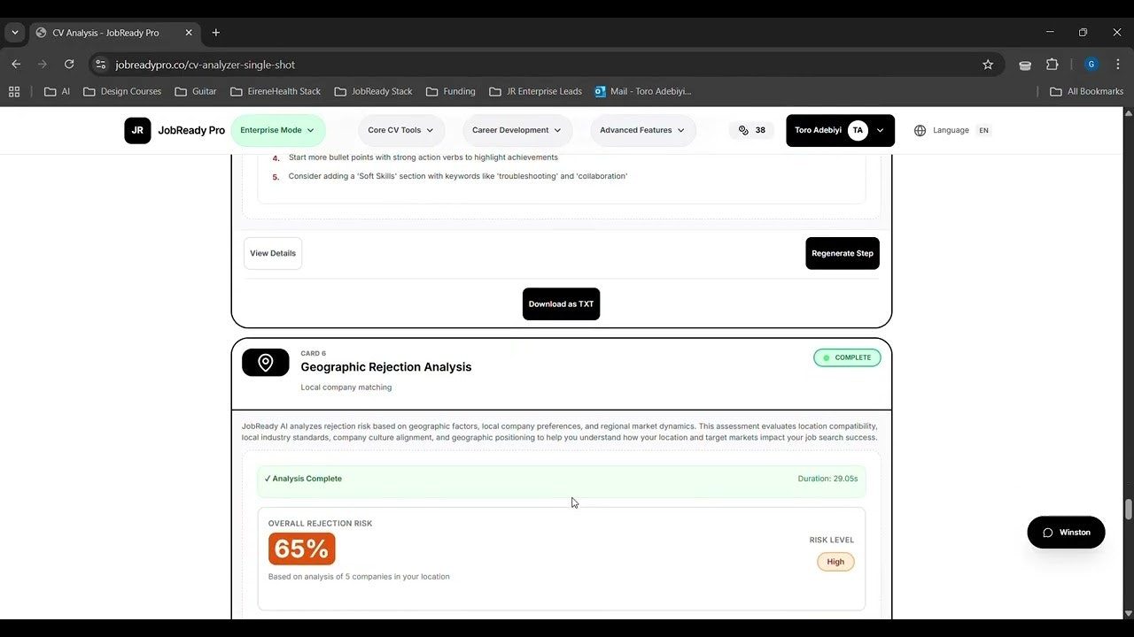Click the COMPLETE status badge

click(847, 357)
